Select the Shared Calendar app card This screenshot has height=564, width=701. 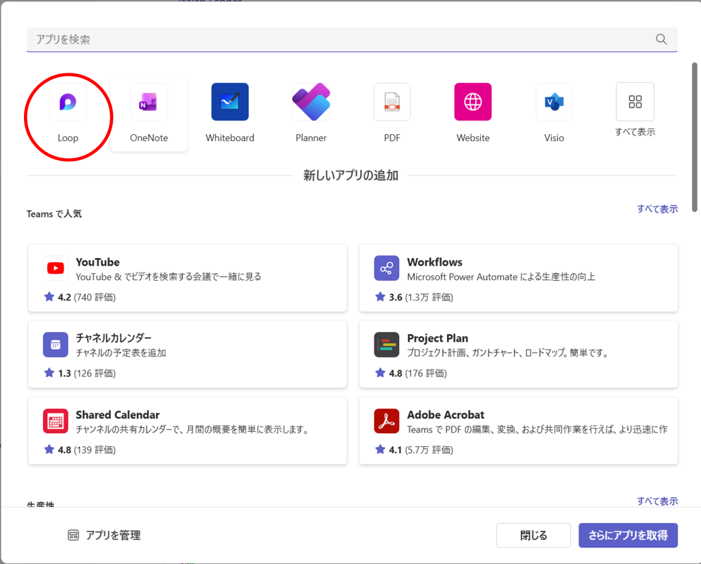tap(187, 431)
